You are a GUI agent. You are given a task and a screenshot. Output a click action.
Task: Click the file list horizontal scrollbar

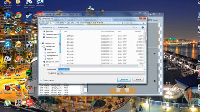pos(101,65)
